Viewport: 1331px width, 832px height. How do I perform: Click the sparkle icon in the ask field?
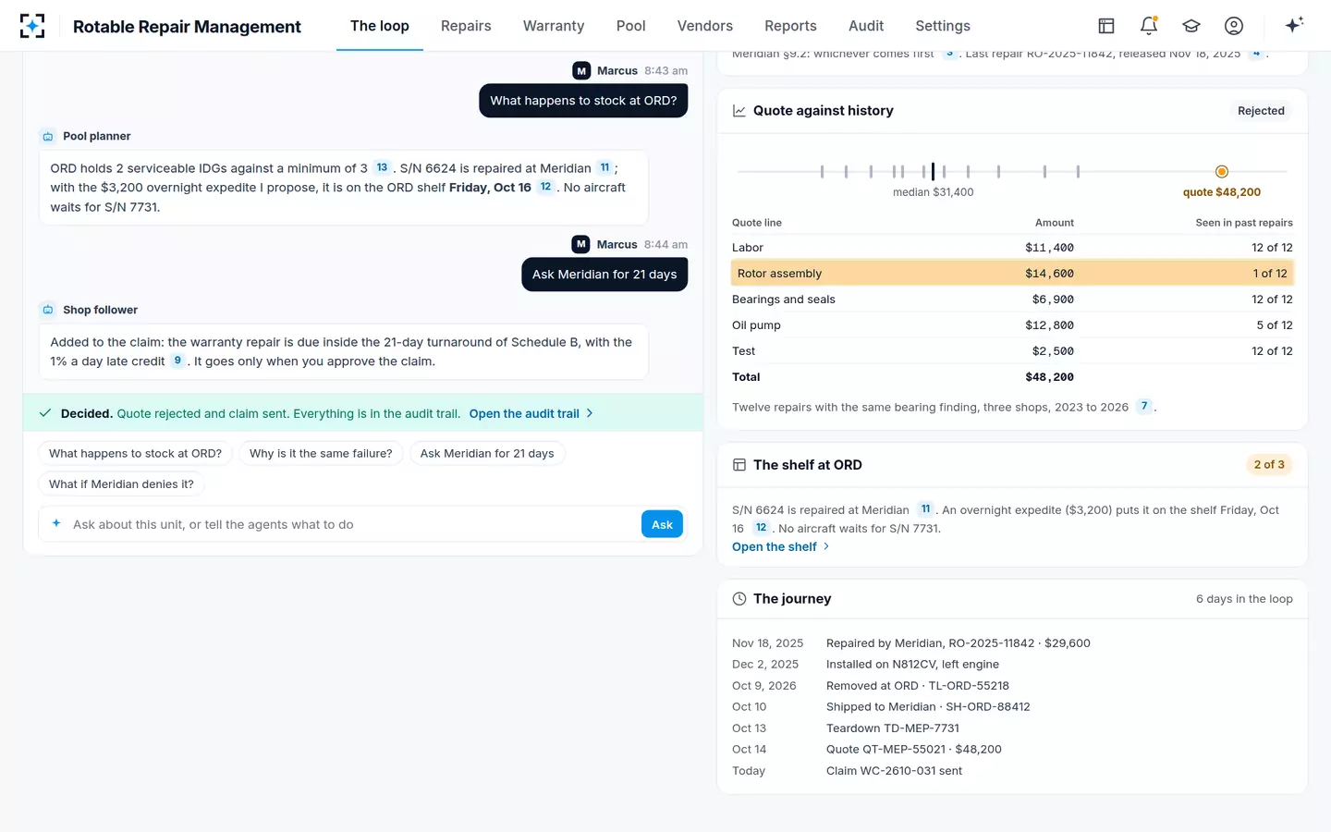(56, 523)
